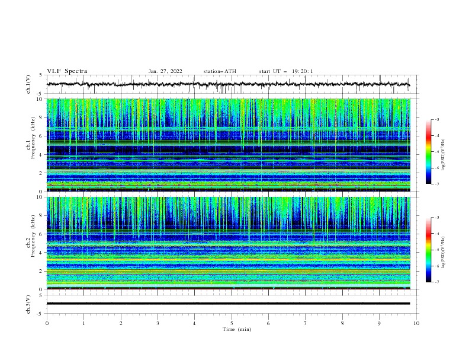Click the date 'Jan. 27, 2022'
Image resolution: width=469 pixels, height=363 pixels.
pos(165,71)
